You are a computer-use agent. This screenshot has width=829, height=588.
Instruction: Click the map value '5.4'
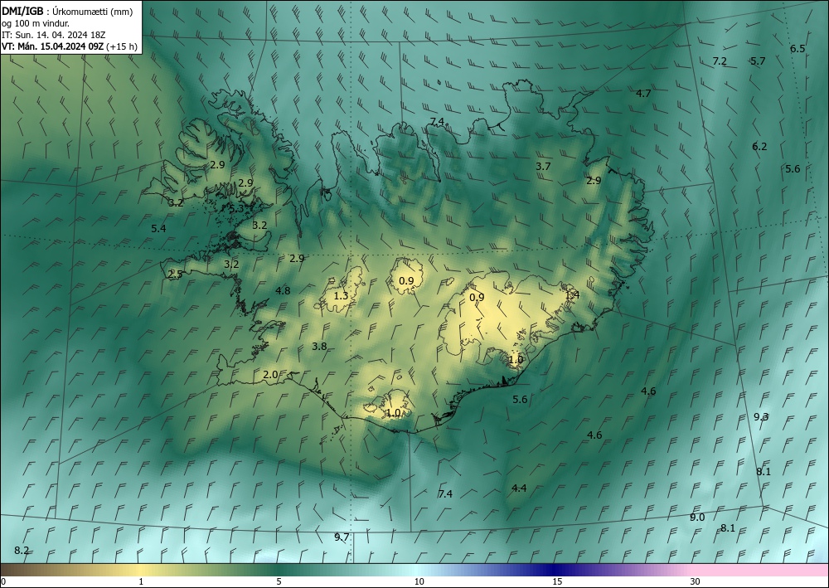point(158,228)
